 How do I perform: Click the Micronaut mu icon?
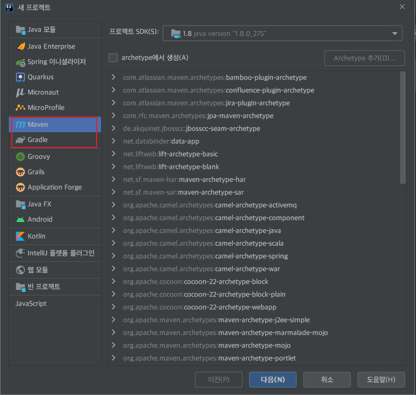[x=20, y=92]
